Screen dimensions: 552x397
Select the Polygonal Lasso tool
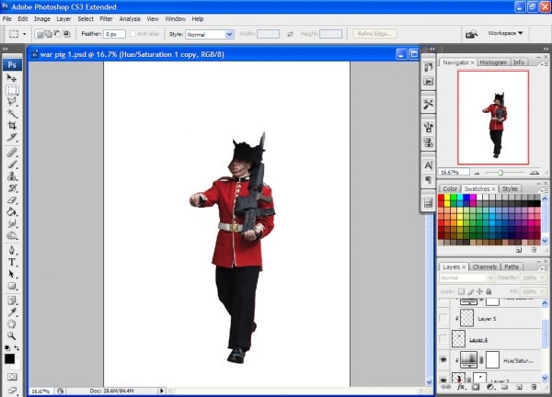[12, 102]
